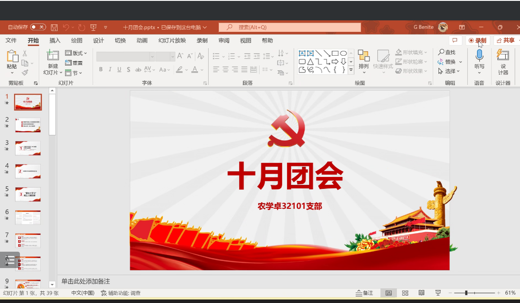Click the Save icon in title bar

click(54, 27)
